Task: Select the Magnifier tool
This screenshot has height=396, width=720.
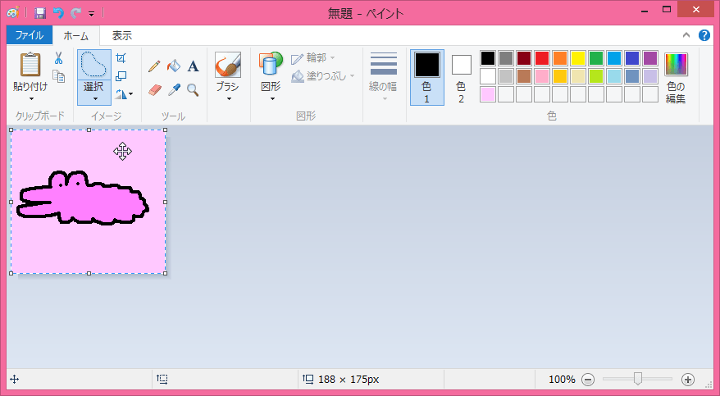Action: (x=193, y=90)
